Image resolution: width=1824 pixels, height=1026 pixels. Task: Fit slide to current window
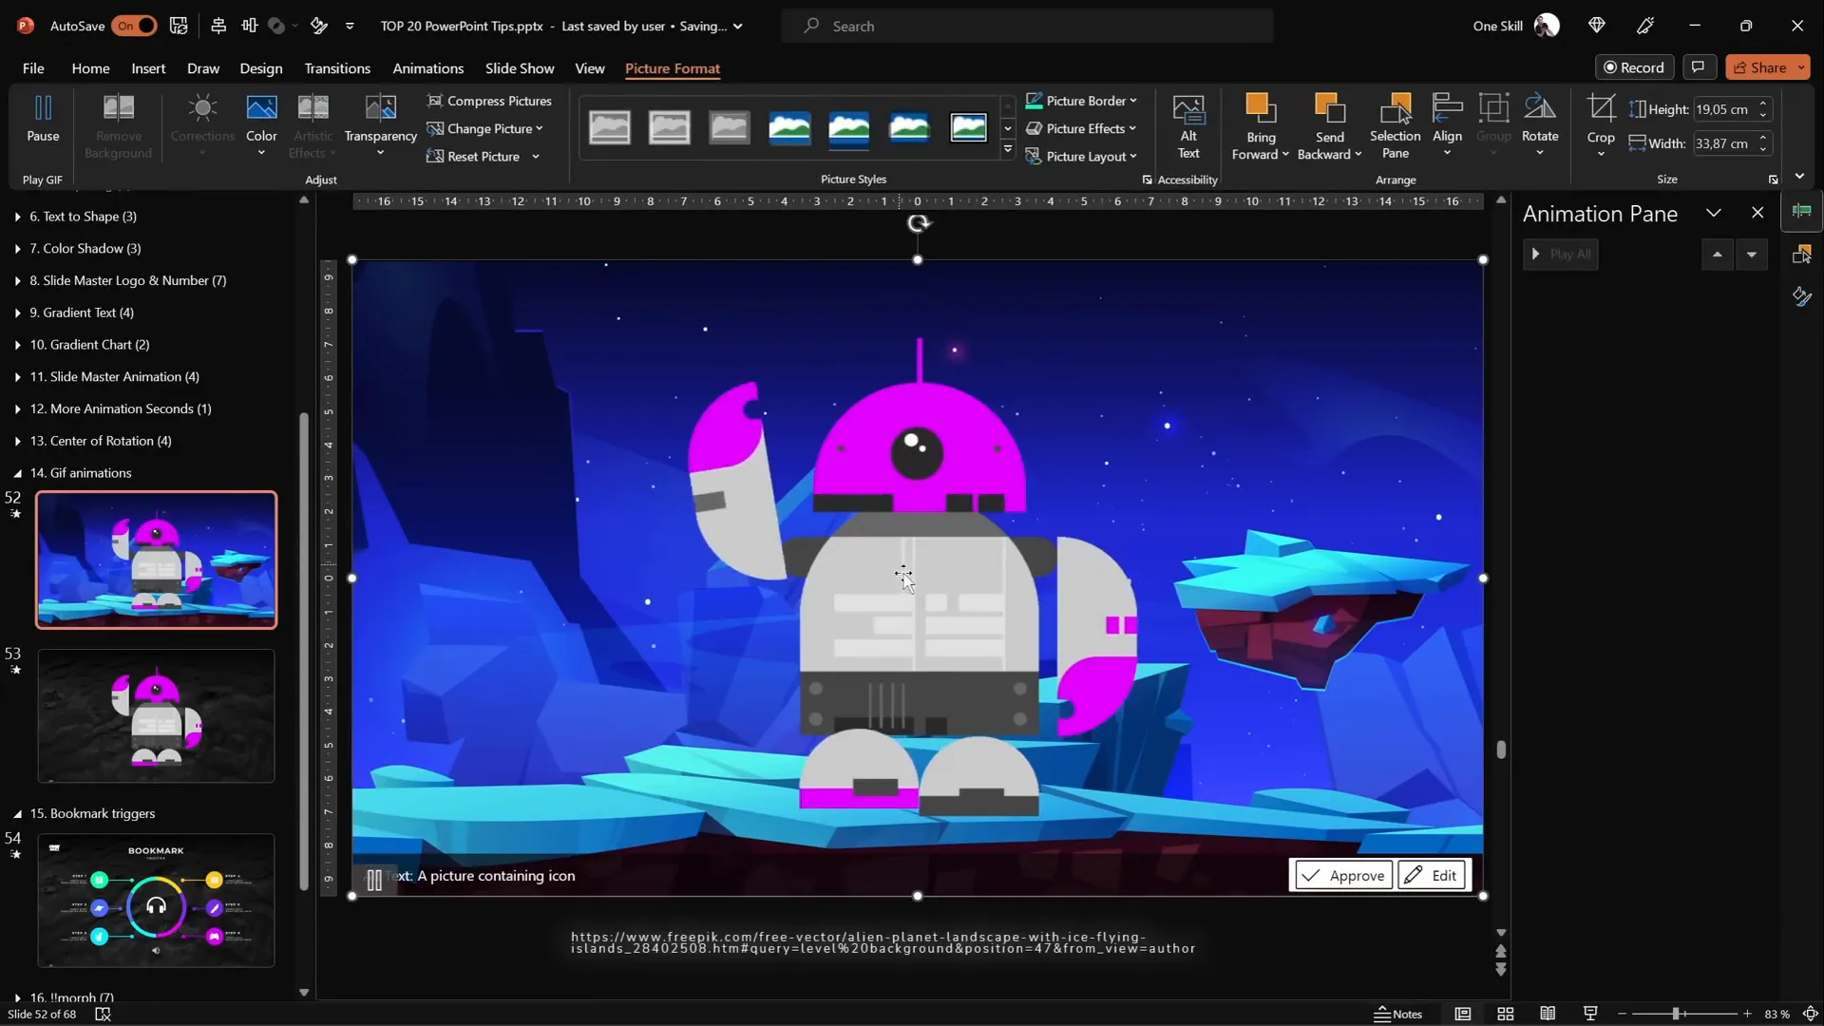(1811, 1014)
